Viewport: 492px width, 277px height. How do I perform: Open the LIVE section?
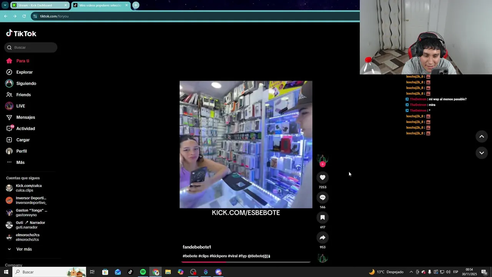point(15,106)
